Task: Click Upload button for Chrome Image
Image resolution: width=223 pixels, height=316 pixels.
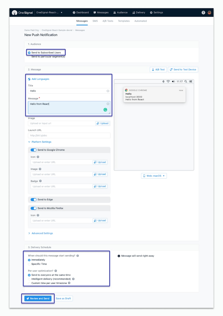Action: click(x=100, y=174)
